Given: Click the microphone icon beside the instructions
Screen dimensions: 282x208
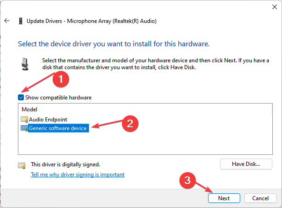Looking at the screenshot, I should click(x=25, y=64).
